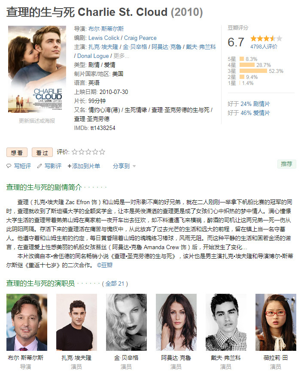Screen dimensions: 304x374
Task: Mark the film as 想看
Action: point(17,152)
